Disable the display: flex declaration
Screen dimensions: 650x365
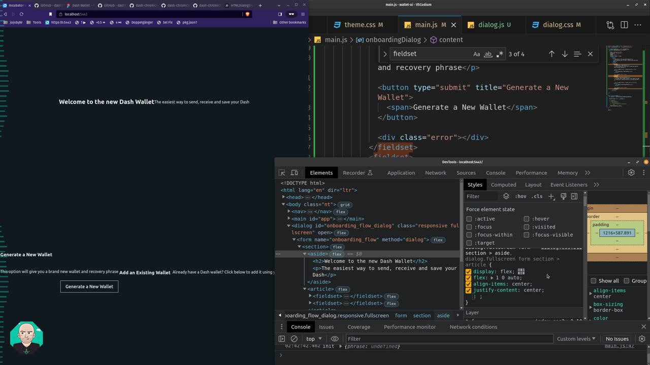(468, 272)
